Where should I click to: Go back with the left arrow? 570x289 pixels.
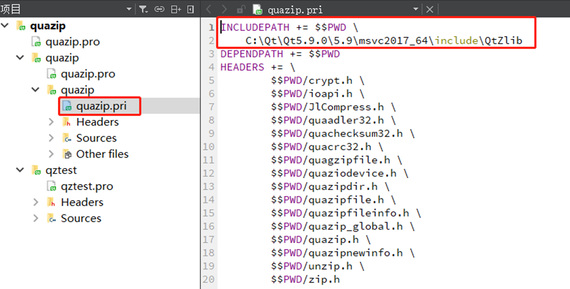(208, 9)
